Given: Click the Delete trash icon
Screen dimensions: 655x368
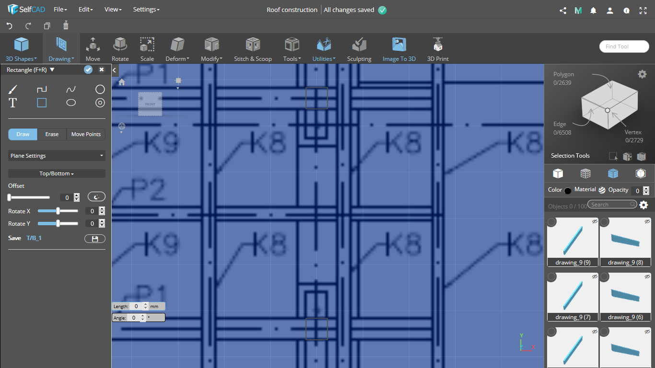Looking at the screenshot, I should pyautogui.click(x=66, y=26).
